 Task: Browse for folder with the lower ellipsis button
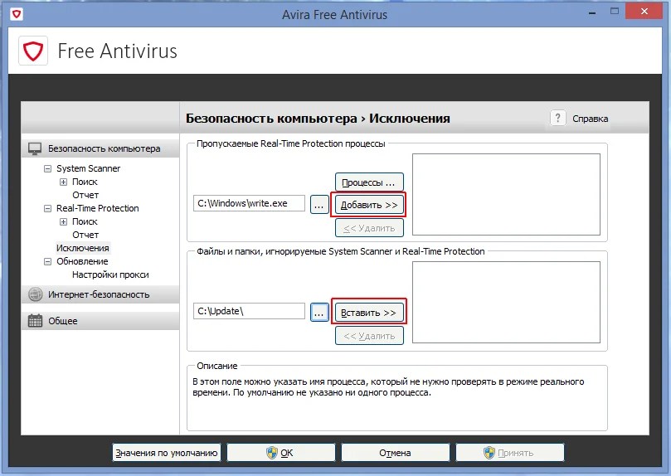[319, 312]
